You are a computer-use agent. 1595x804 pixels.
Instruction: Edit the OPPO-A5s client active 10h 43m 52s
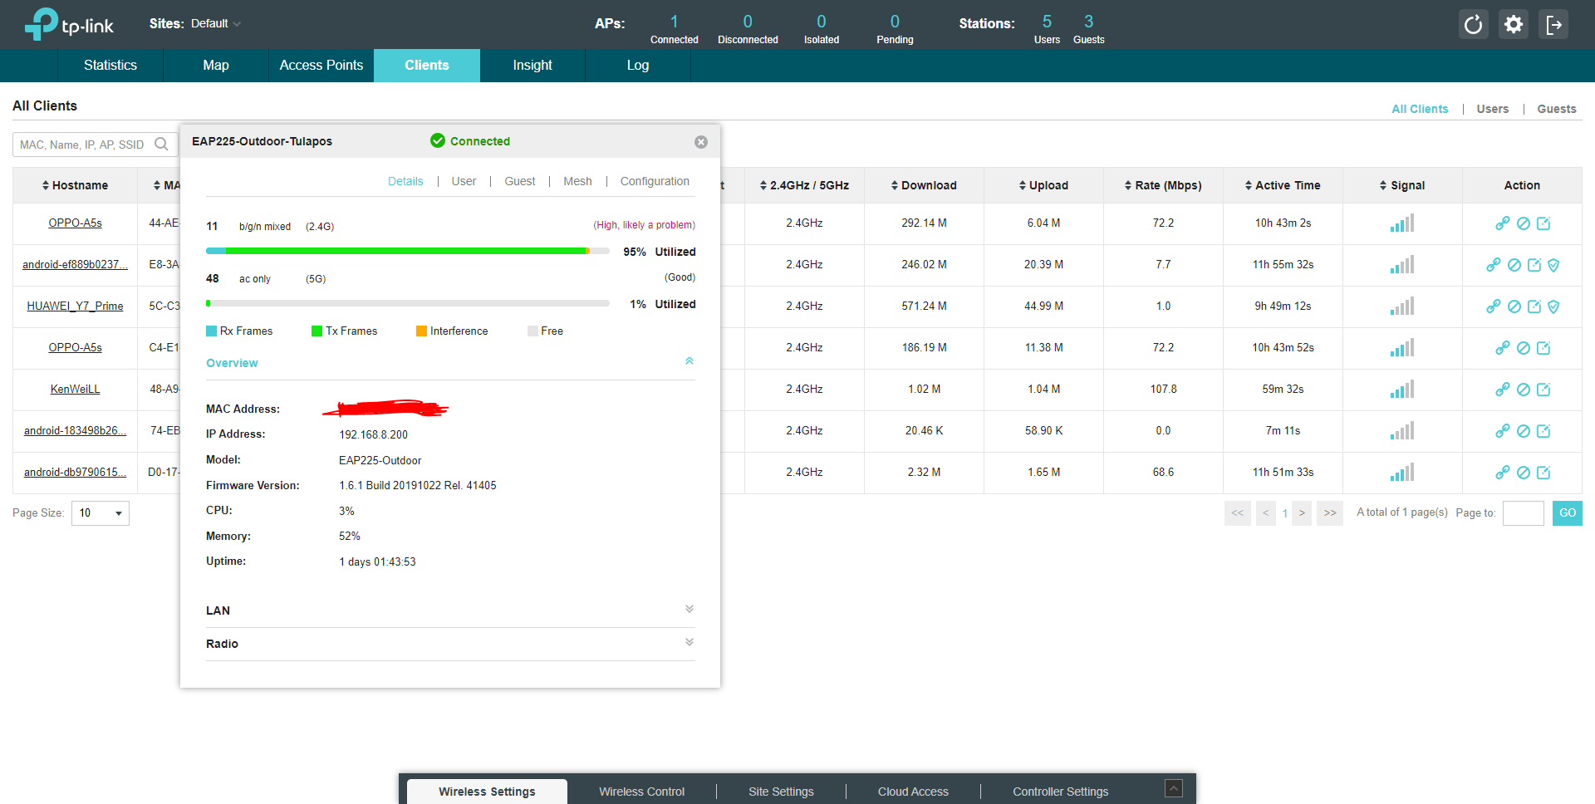click(x=1543, y=348)
